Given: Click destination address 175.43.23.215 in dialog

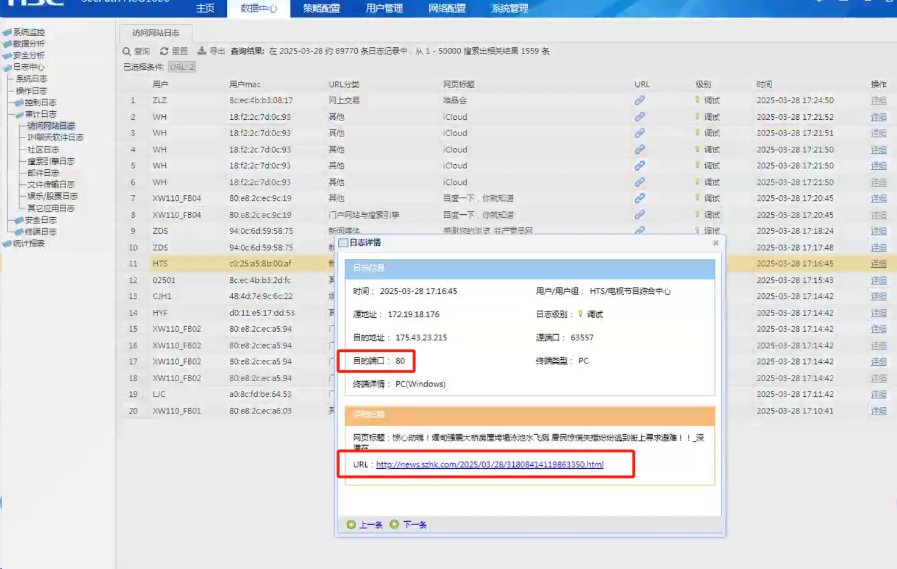Looking at the screenshot, I should (x=421, y=337).
